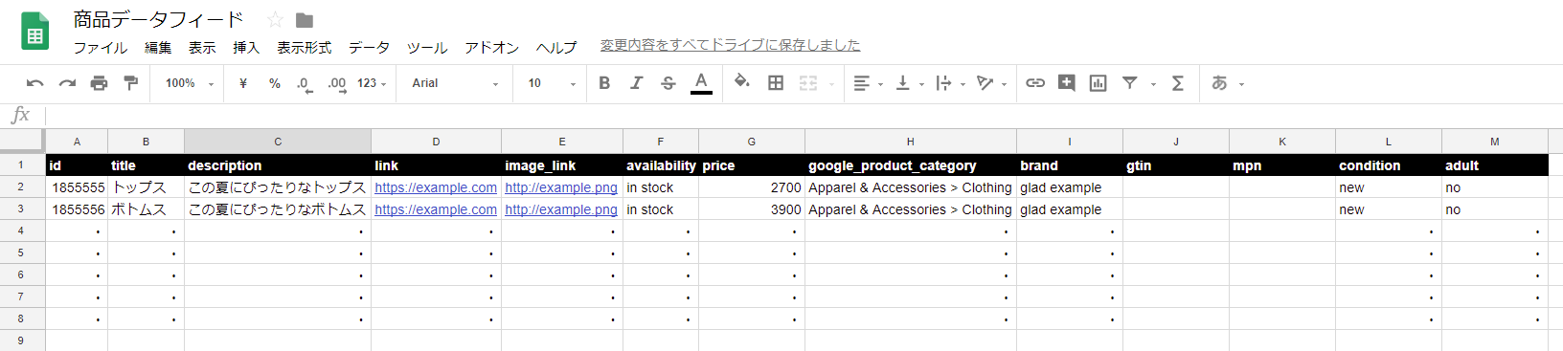The height and width of the screenshot is (351, 1563).
Task: Open the データ menu
Action: point(369,47)
